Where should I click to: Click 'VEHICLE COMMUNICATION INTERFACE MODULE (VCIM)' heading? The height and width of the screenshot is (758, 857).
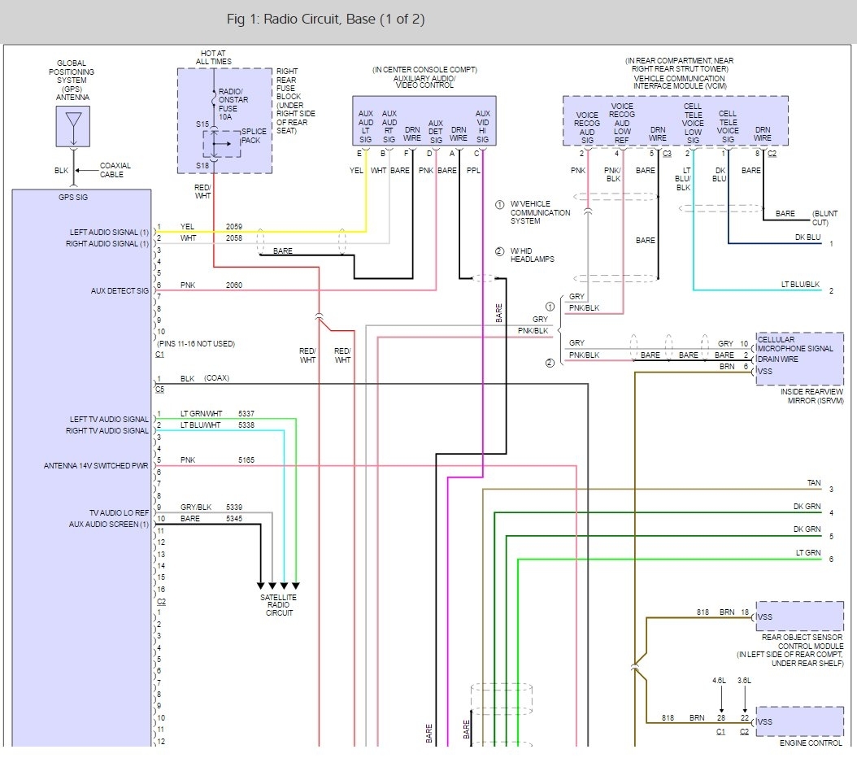(x=680, y=82)
